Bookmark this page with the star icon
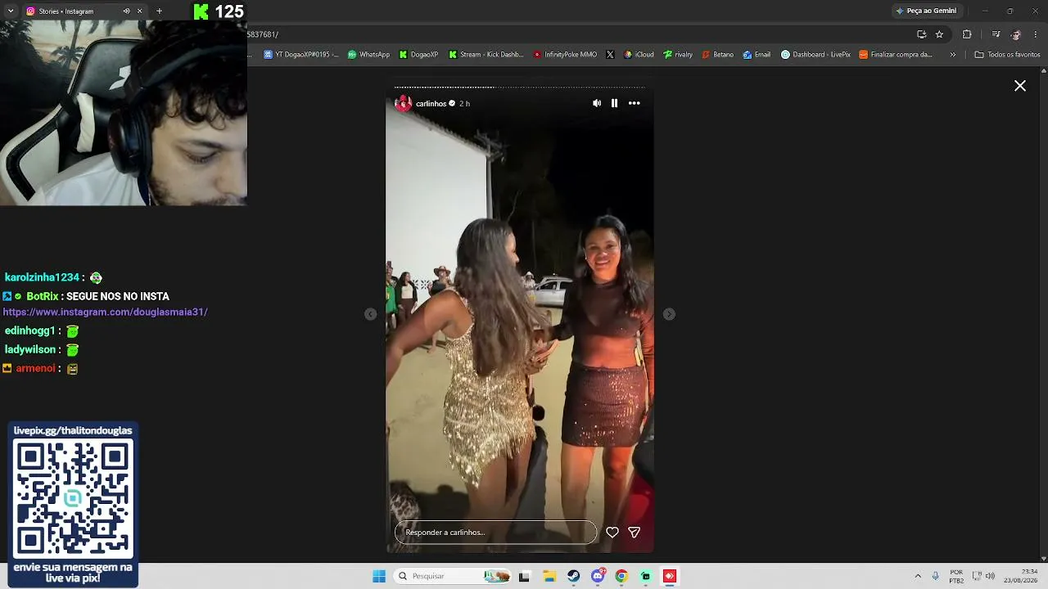The image size is (1048, 589). tap(939, 34)
